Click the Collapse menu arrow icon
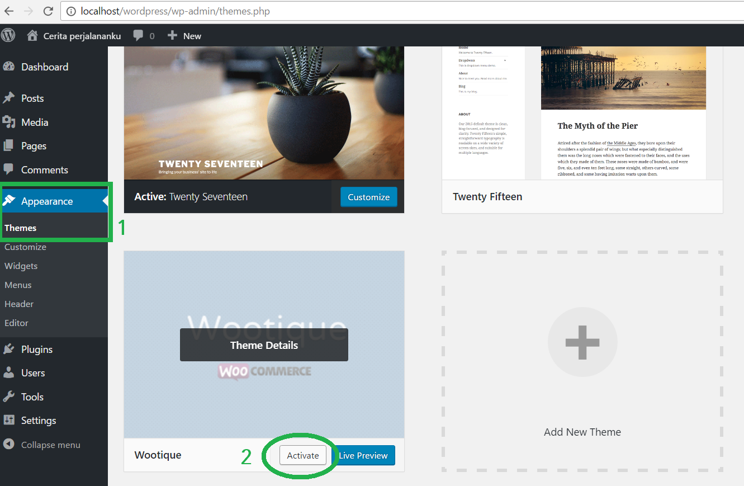This screenshot has height=486, width=744. tap(8, 444)
